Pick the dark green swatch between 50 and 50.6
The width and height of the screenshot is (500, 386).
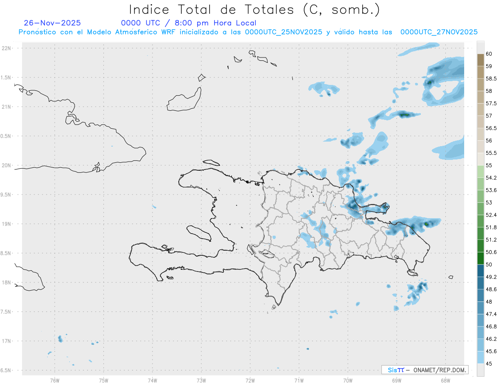[480, 259]
